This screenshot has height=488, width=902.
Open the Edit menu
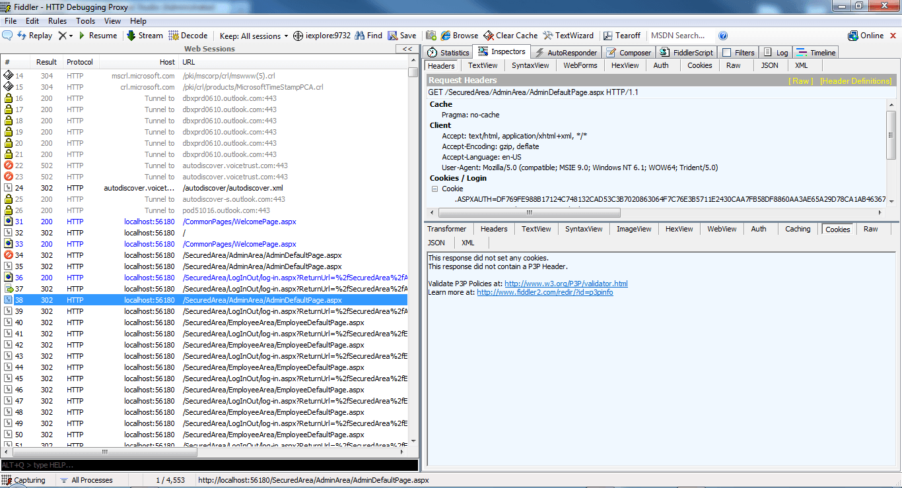coord(32,21)
